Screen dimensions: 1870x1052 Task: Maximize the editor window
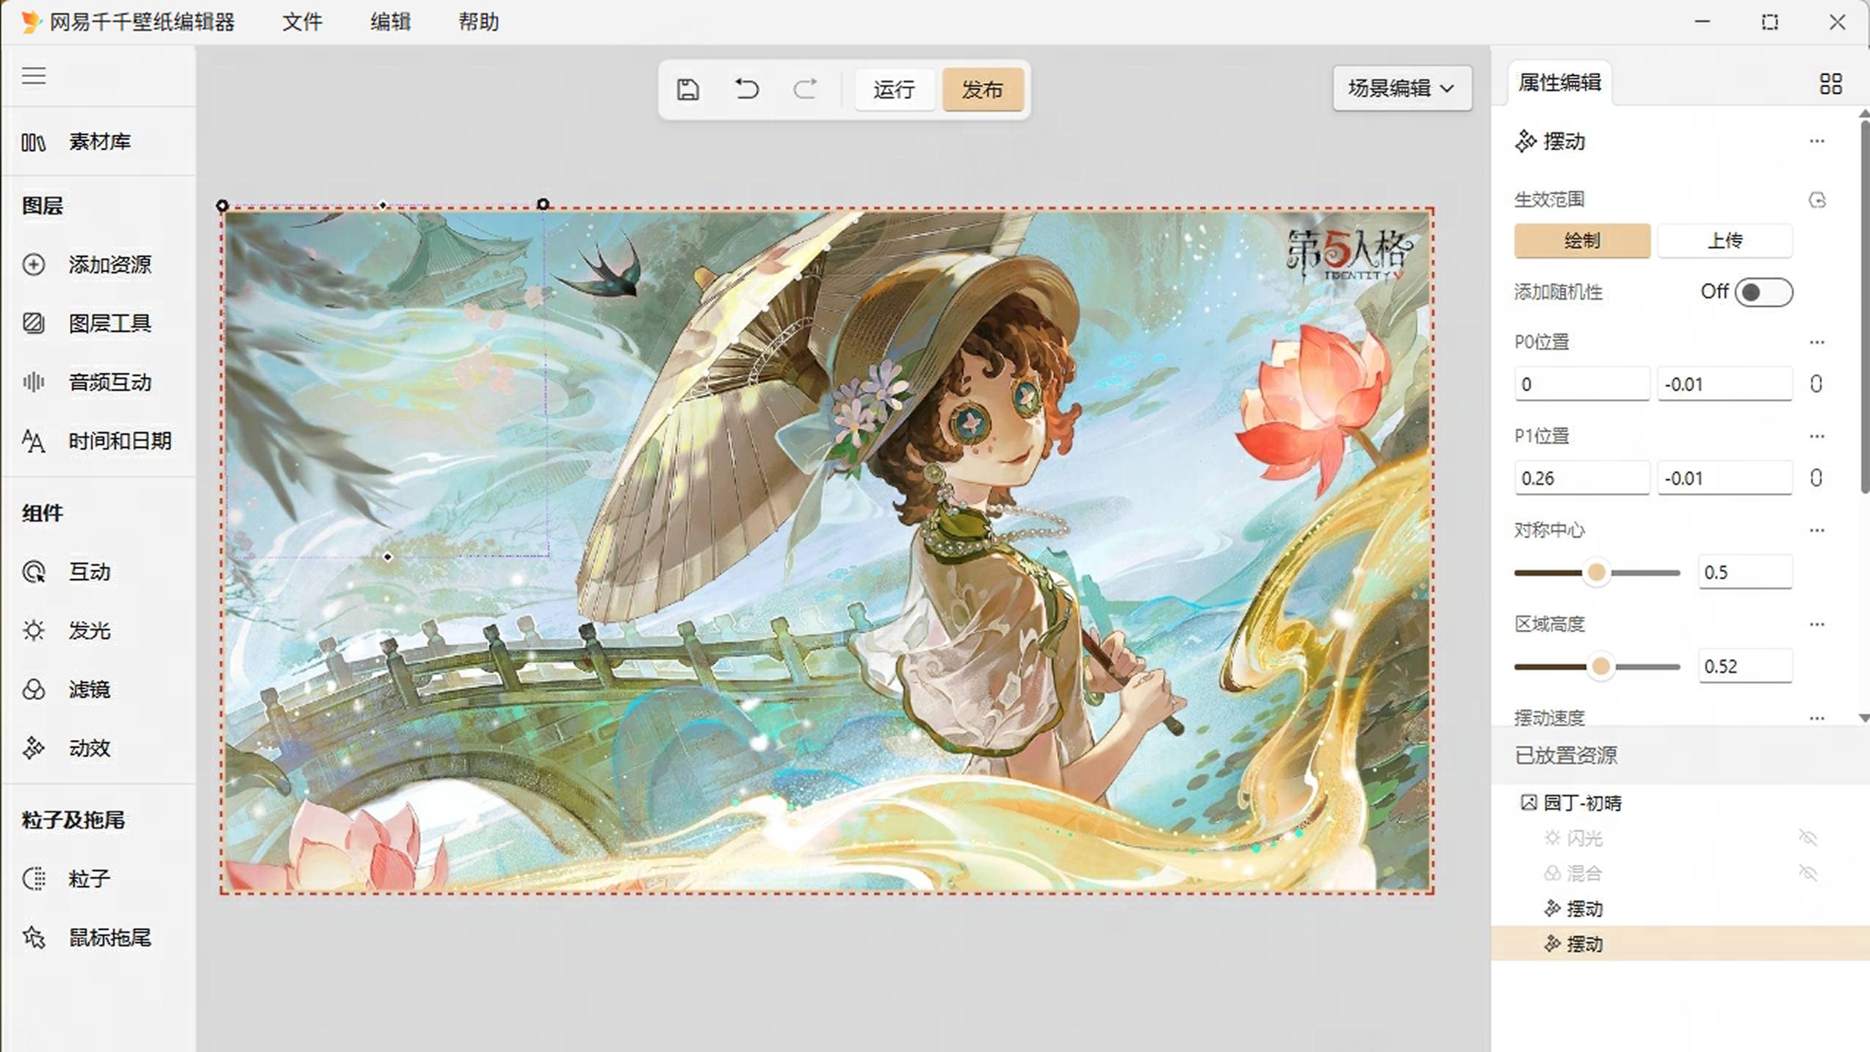point(1770,22)
